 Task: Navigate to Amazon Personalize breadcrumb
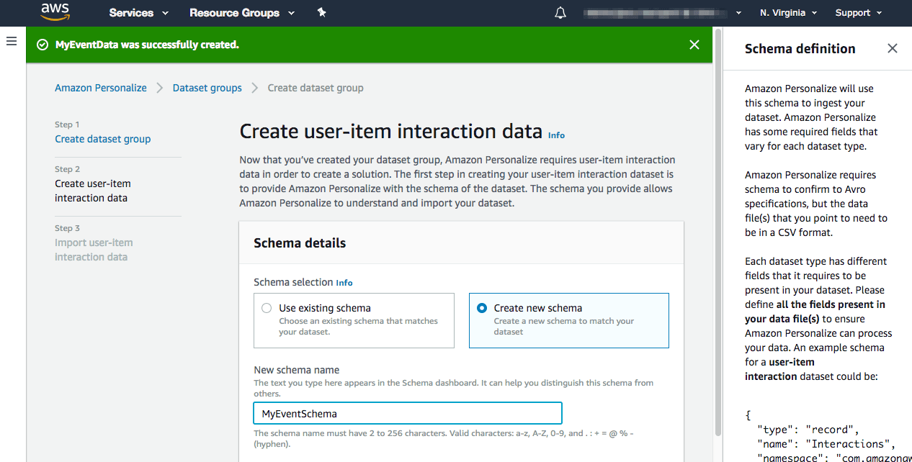click(x=100, y=87)
